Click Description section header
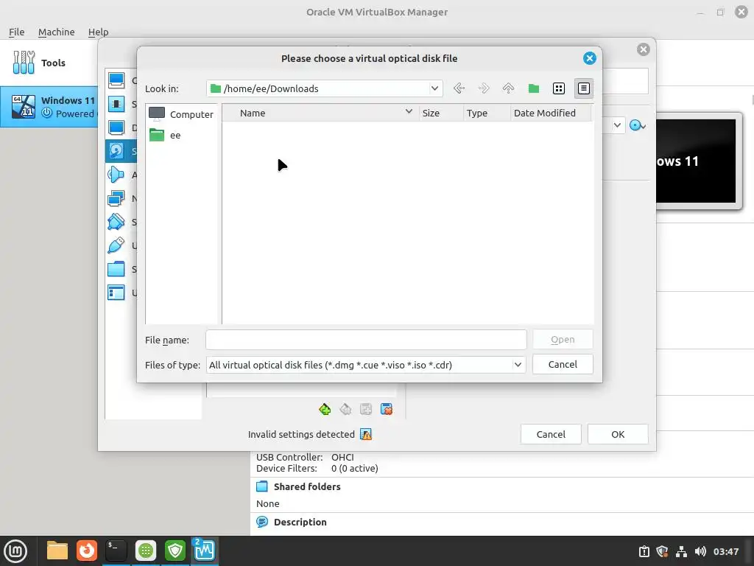Screen dimensions: 754x566 pyautogui.click(x=300, y=523)
